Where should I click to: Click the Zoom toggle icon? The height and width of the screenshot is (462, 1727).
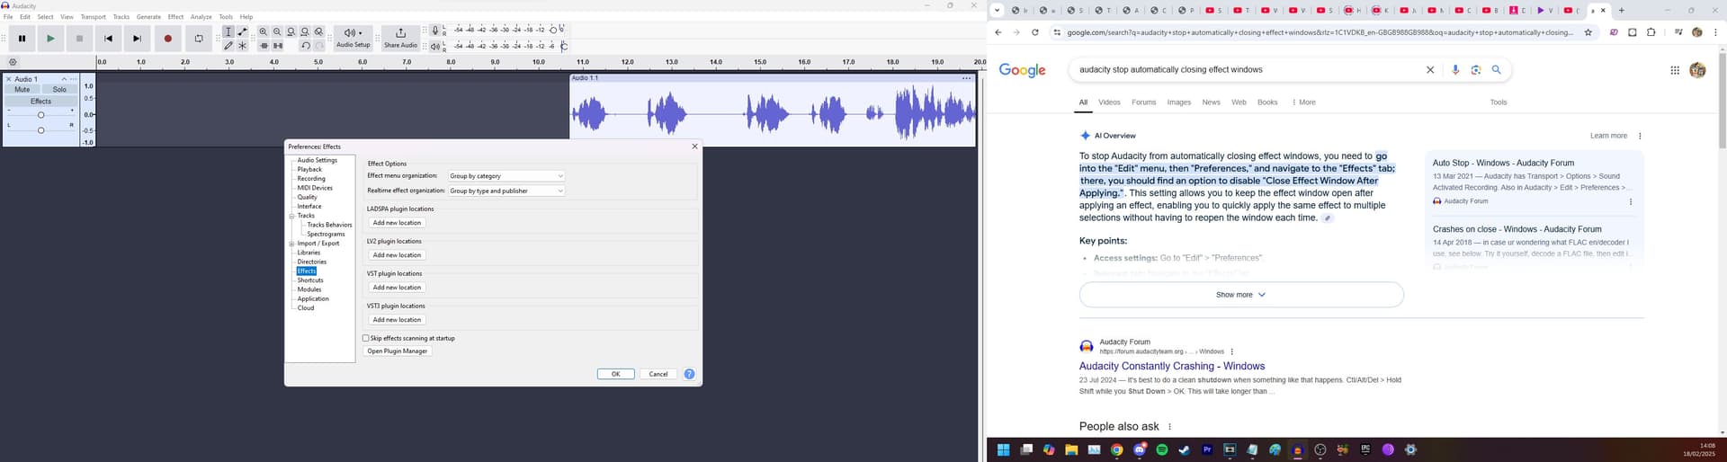point(318,31)
